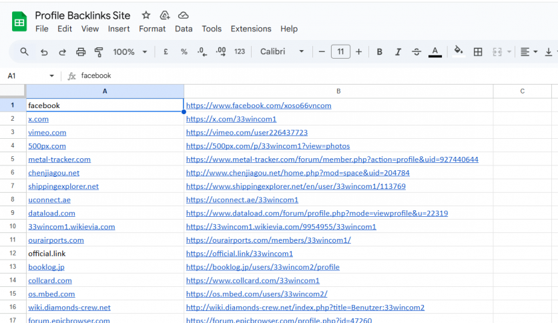
Task: Check the cloud document status icon
Action: pyautogui.click(x=184, y=15)
